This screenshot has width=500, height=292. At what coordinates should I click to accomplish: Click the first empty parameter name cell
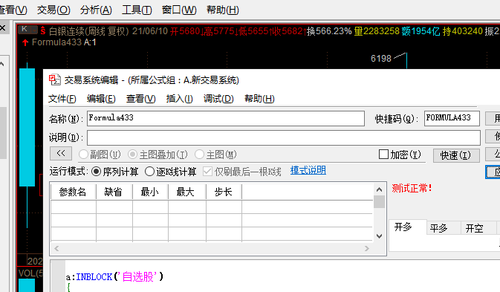coord(74,207)
